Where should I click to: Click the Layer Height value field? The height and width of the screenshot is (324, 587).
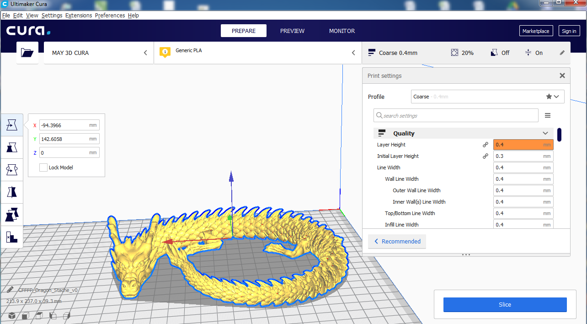pos(523,145)
